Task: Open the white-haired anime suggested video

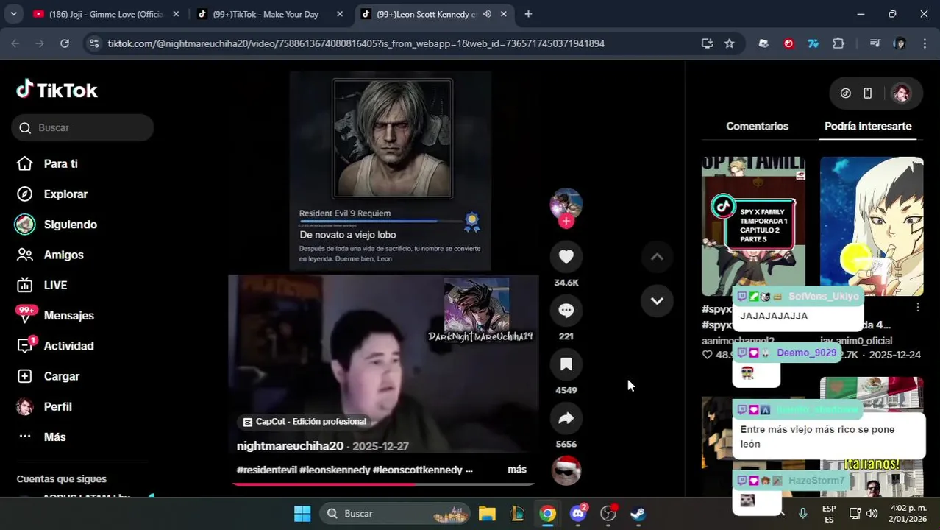Action: click(872, 226)
